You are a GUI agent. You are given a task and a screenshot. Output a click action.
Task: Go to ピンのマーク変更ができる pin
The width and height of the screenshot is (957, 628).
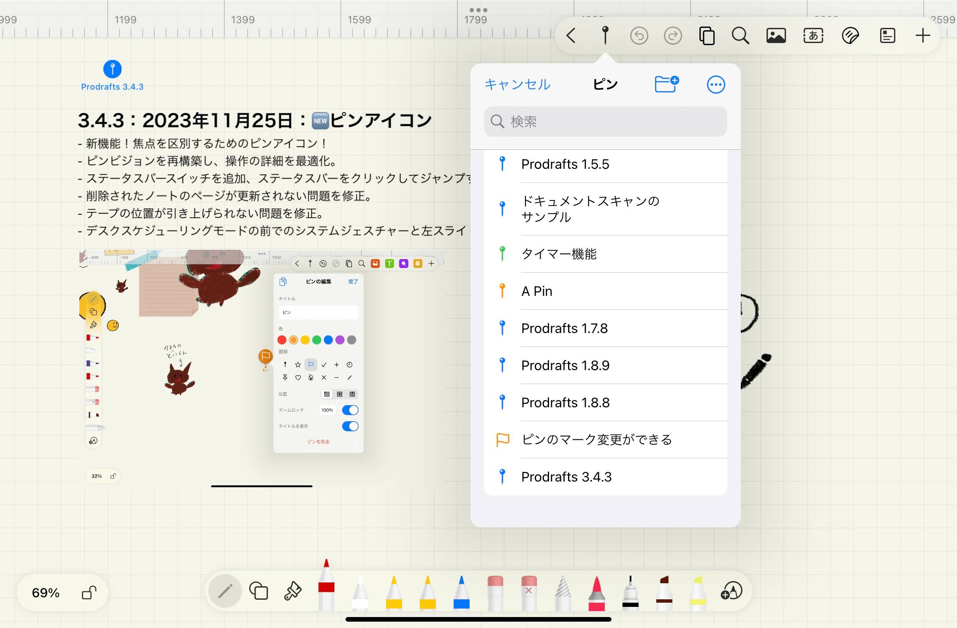tap(605, 440)
